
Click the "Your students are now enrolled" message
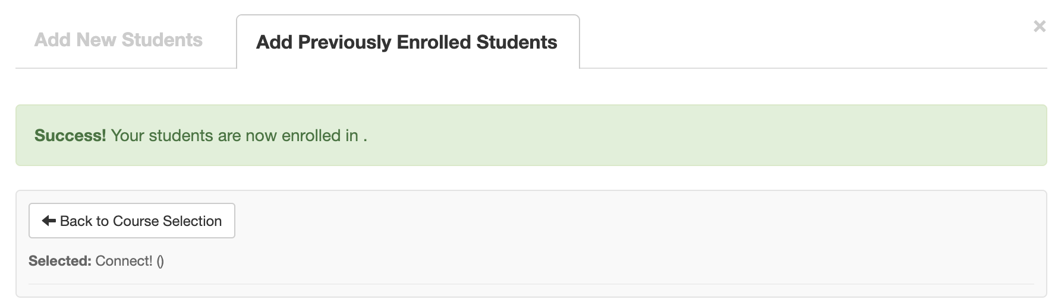point(235,135)
